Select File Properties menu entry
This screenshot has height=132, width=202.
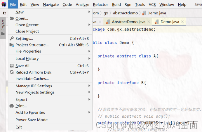tap(50, 51)
